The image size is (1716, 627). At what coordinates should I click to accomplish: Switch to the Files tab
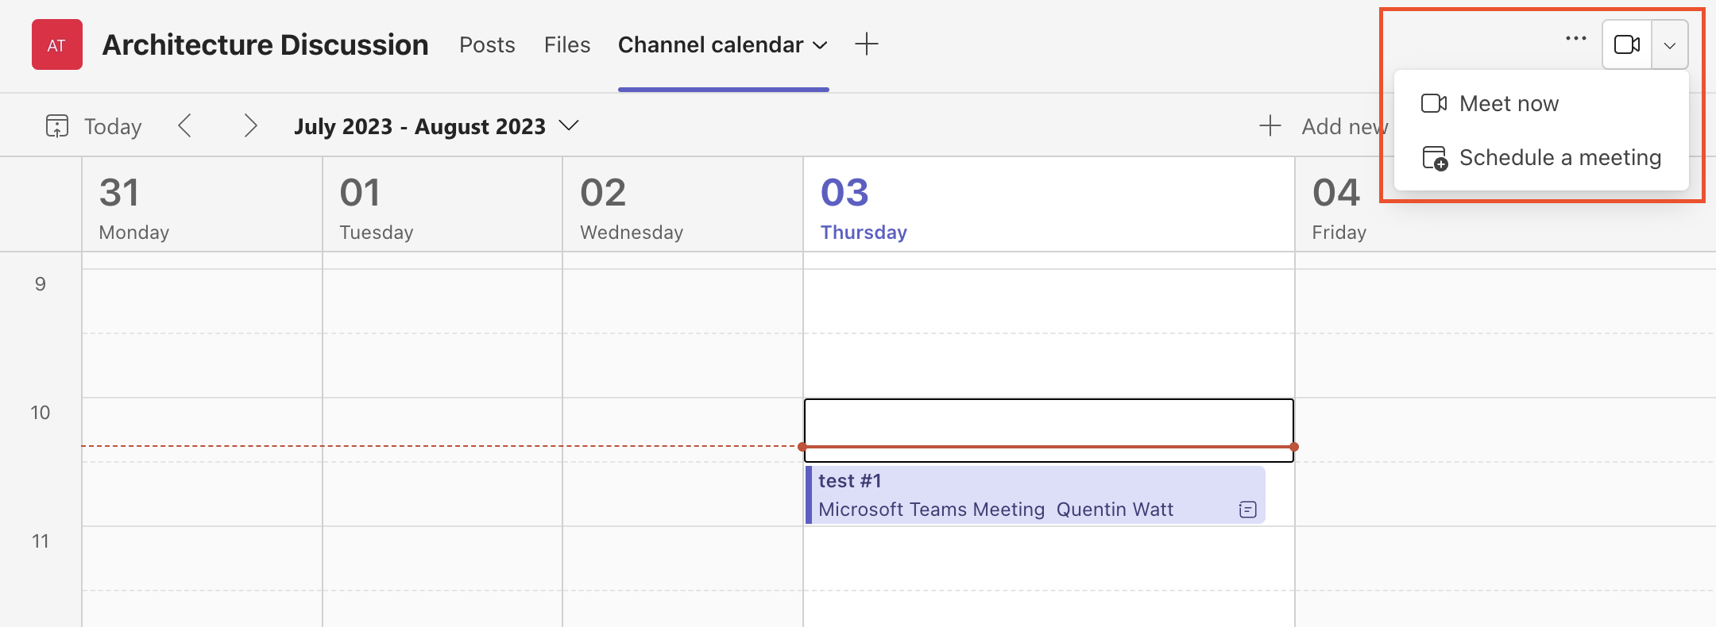coord(567,45)
